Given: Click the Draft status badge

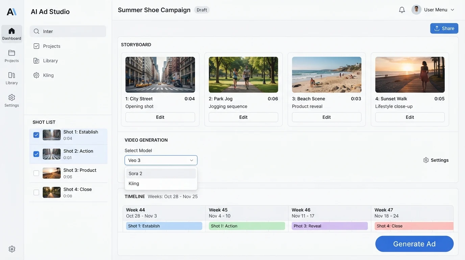Looking at the screenshot, I should pyautogui.click(x=202, y=10).
